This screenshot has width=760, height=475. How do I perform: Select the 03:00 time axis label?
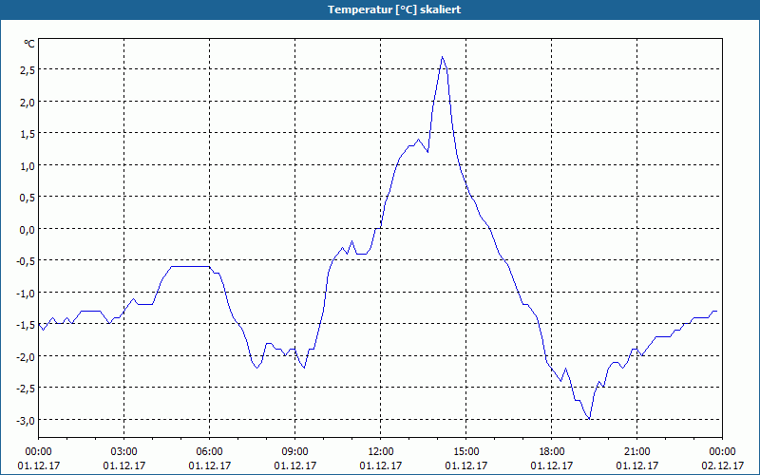click(124, 452)
